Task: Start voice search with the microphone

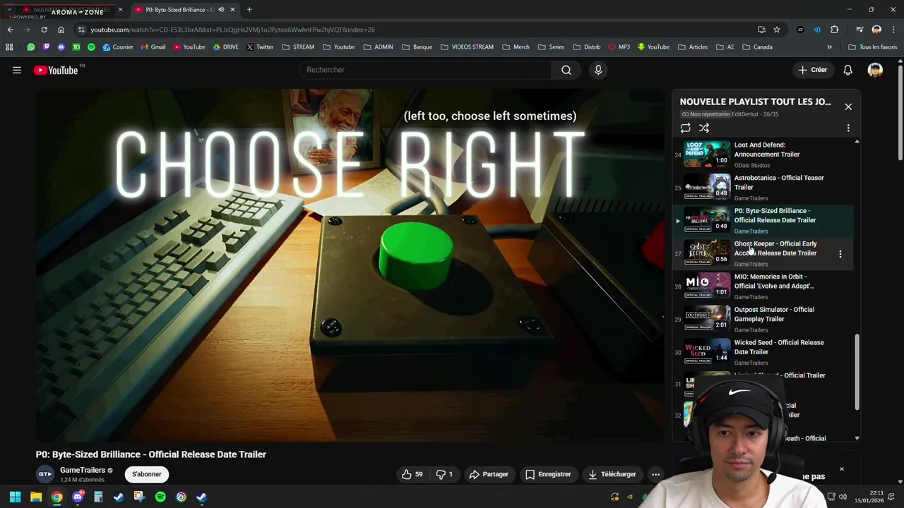Action: pyautogui.click(x=598, y=70)
